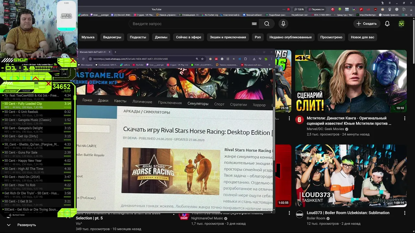Close the AIMP player main panel
The height and width of the screenshot is (233, 415).
click(x=73, y=61)
